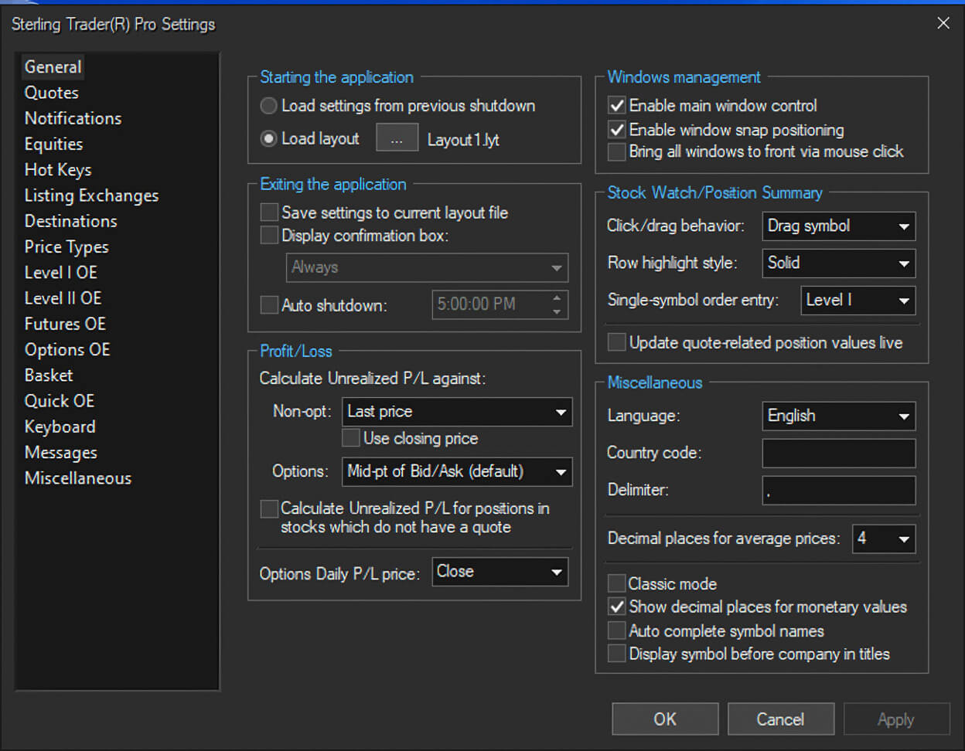
Task: Tick the Display confirmation box checkbox
Action: pos(269,236)
